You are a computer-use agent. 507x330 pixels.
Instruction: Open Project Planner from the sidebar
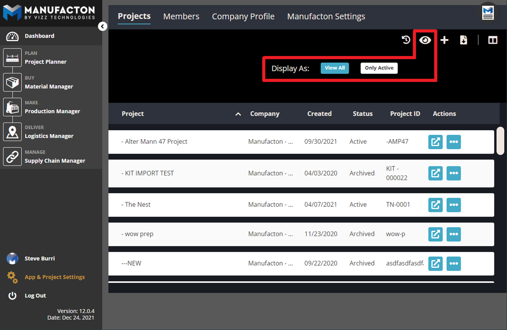click(45, 62)
